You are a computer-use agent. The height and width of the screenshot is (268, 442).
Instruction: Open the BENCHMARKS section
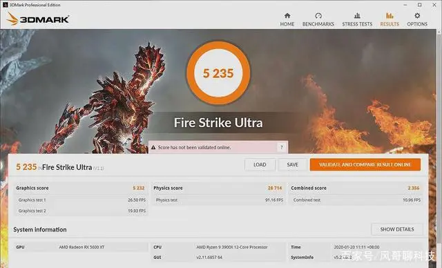pyautogui.click(x=318, y=20)
